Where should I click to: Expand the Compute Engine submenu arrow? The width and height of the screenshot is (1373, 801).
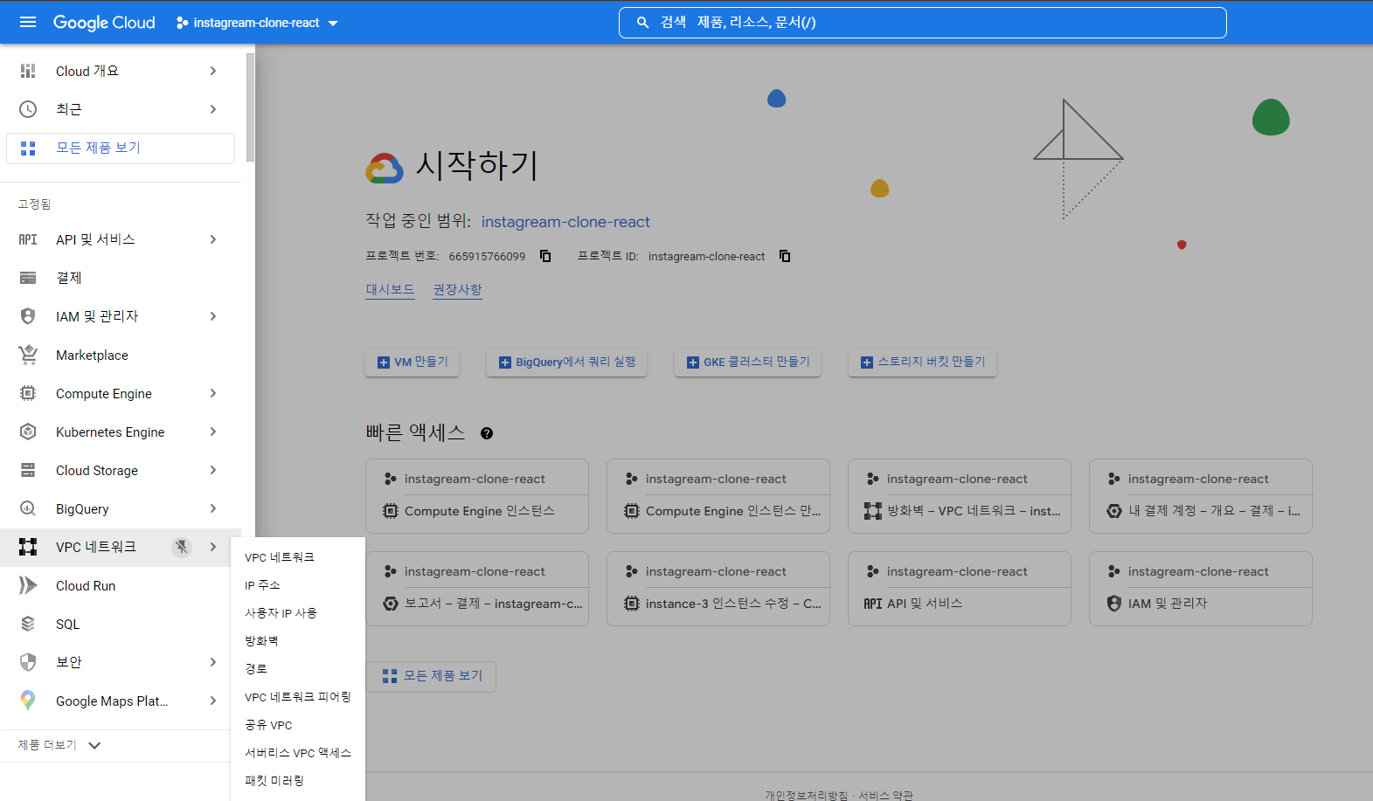pos(213,393)
